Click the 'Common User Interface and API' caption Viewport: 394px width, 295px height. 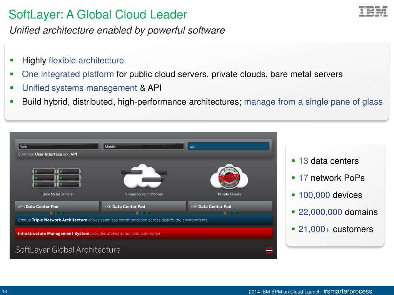[x=47, y=154]
